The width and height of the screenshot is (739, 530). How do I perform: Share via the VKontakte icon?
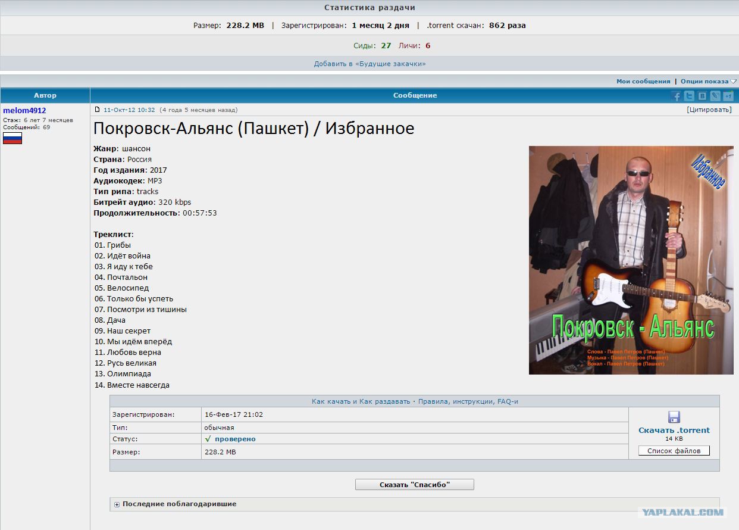[702, 96]
